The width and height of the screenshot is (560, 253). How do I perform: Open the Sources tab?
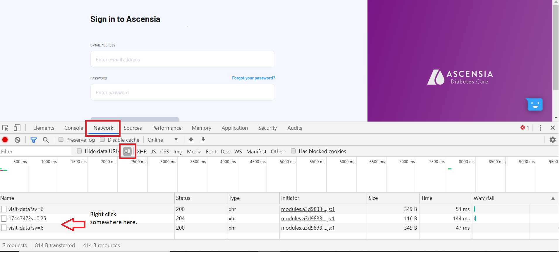(133, 128)
